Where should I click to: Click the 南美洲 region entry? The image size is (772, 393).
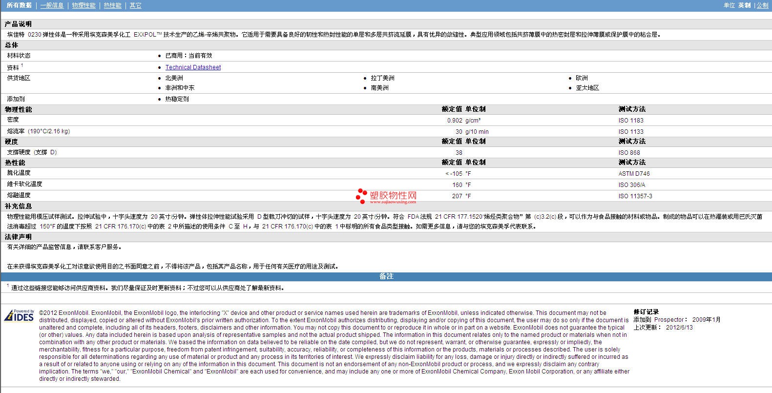coord(379,88)
